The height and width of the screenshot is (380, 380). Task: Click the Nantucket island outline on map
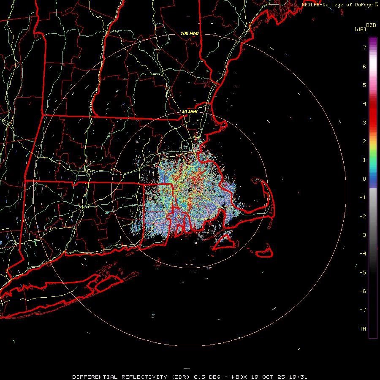(x=265, y=252)
